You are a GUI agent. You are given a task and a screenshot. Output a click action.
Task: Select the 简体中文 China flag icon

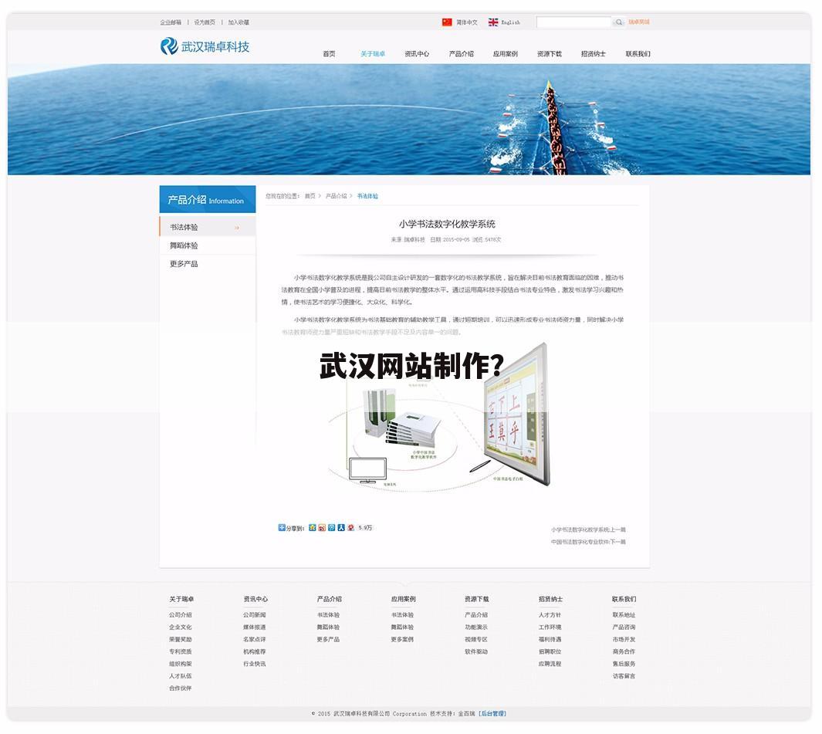(448, 22)
